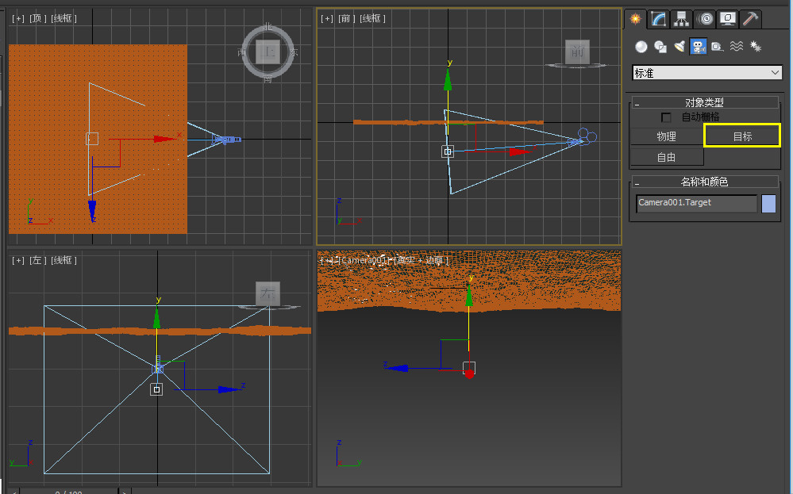Enable the 自动栅格 checkbox
This screenshot has width=793, height=494.
coord(667,117)
